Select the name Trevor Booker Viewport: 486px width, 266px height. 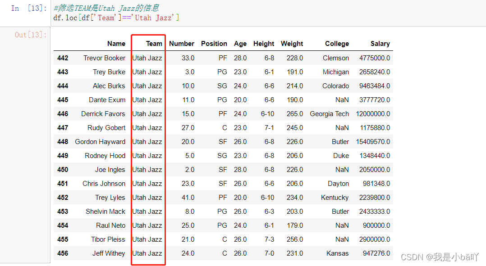(x=105, y=58)
